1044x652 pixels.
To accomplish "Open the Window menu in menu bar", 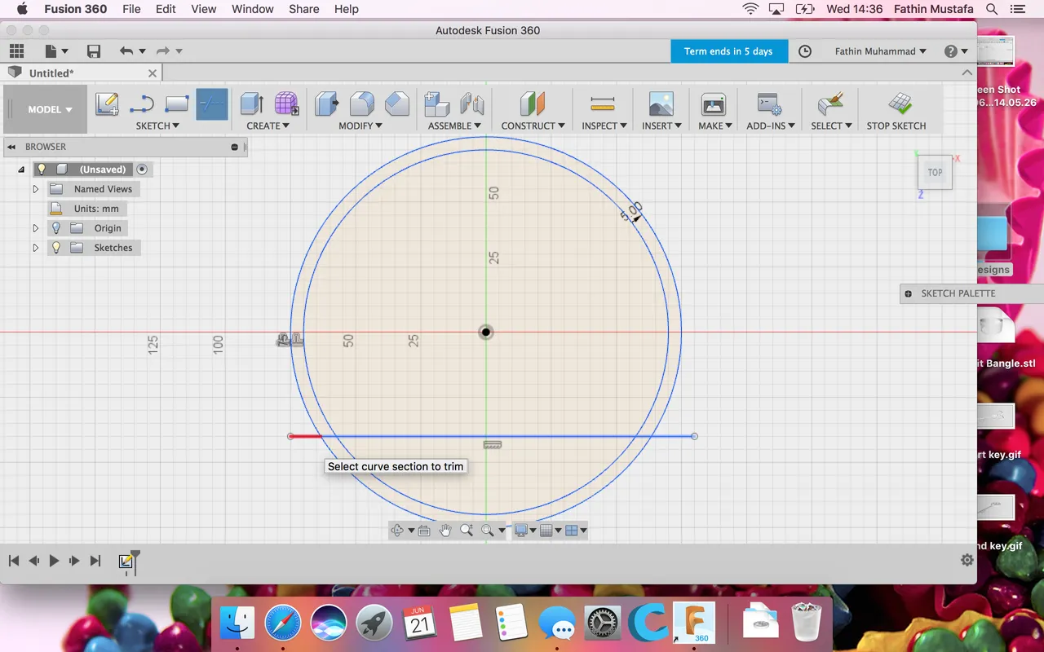I will point(253,9).
